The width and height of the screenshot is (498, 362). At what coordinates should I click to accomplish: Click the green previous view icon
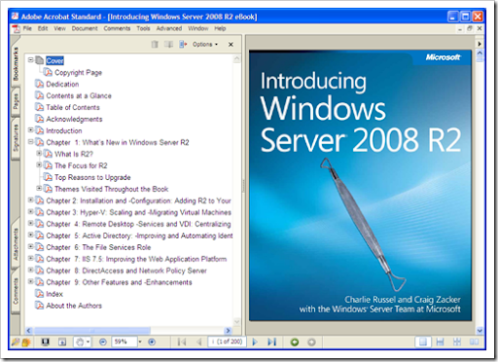pyautogui.click(x=295, y=342)
